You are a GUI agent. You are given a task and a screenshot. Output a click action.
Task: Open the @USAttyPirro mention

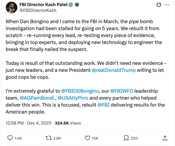[x=72, y=98]
